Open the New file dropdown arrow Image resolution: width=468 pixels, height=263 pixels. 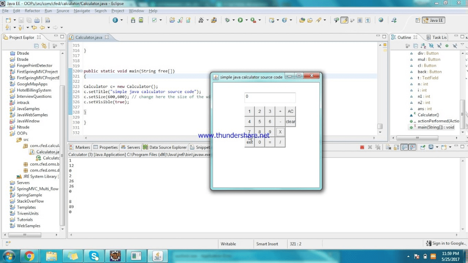[x=14, y=20]
